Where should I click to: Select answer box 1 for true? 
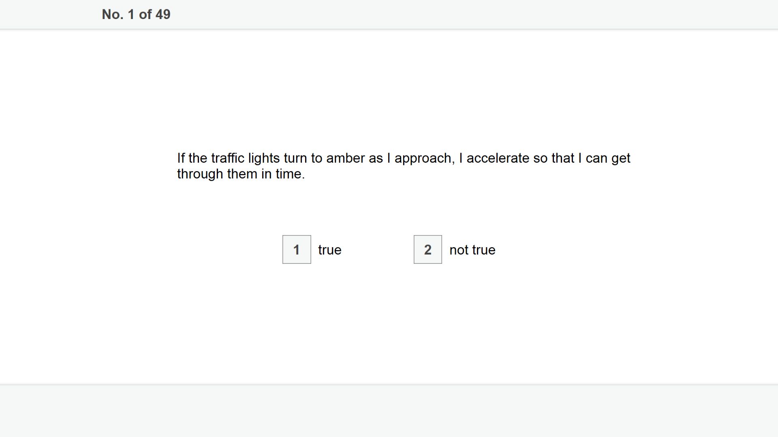[297, 250]
